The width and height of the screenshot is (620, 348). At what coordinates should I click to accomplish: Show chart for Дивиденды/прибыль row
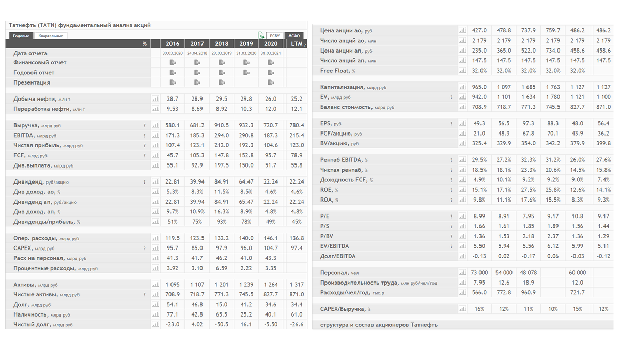[155, 222]
